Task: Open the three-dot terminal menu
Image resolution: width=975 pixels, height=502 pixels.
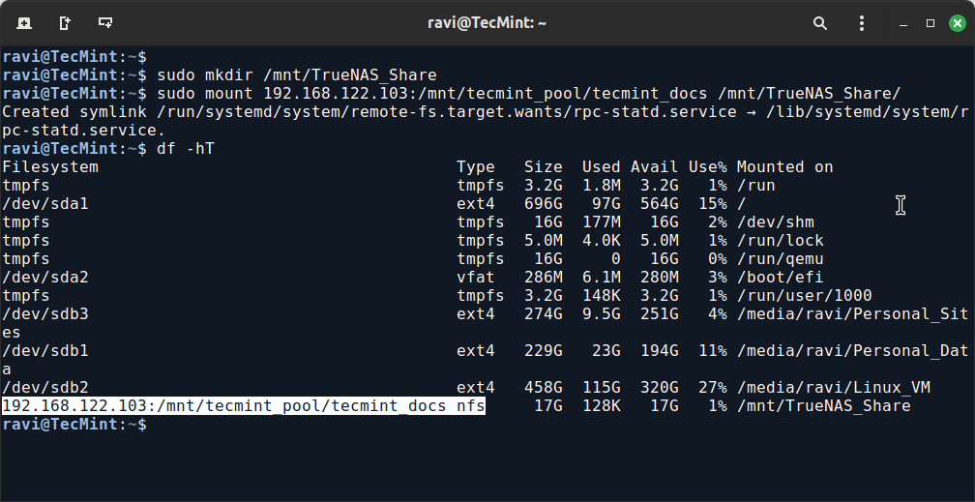Action: tap(861, 23)
